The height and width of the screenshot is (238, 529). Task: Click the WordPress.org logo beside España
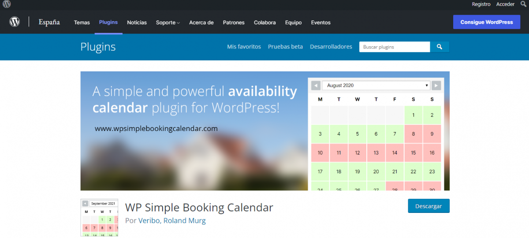pos(15,22)
